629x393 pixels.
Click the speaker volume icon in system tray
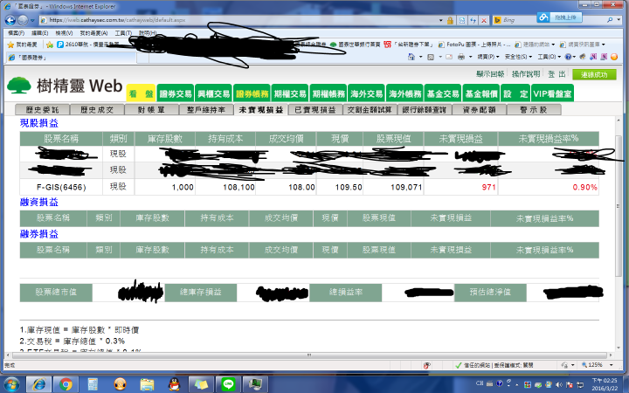point(559,384)
